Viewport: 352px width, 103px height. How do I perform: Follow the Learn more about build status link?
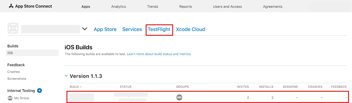[159, 54]
